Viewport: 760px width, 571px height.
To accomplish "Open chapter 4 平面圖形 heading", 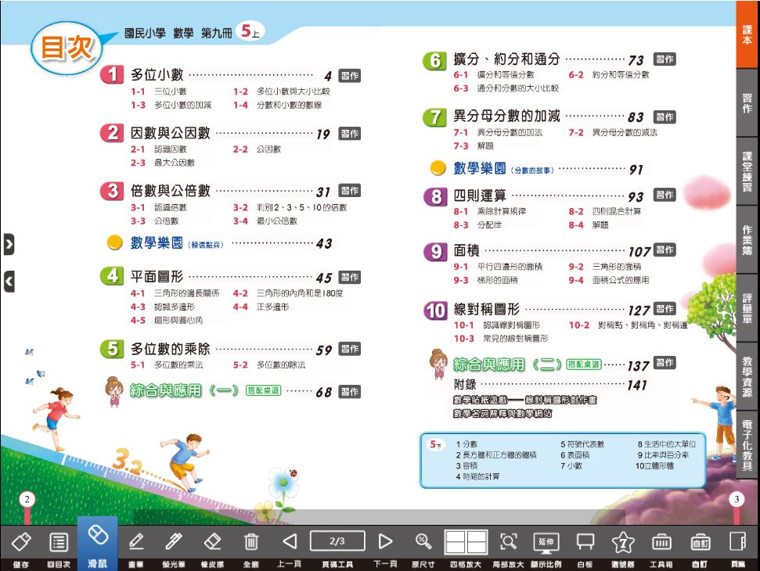I will tap(157, 277).
